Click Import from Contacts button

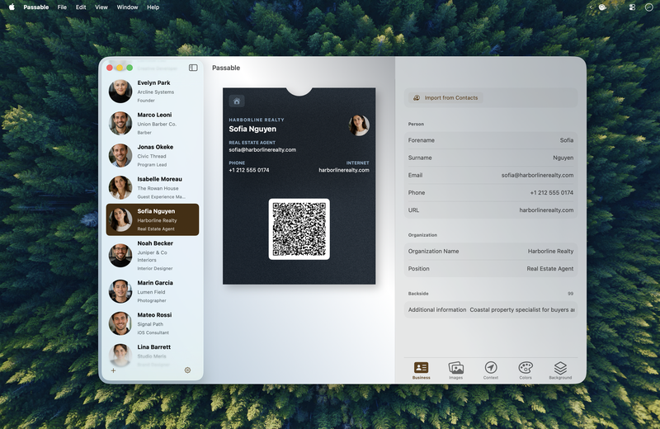[x=445, y=97]
